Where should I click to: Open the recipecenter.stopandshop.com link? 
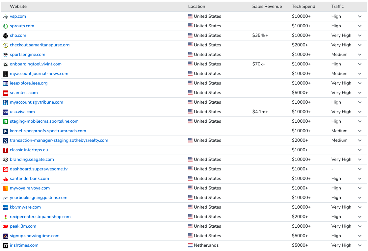coord(40,217)
